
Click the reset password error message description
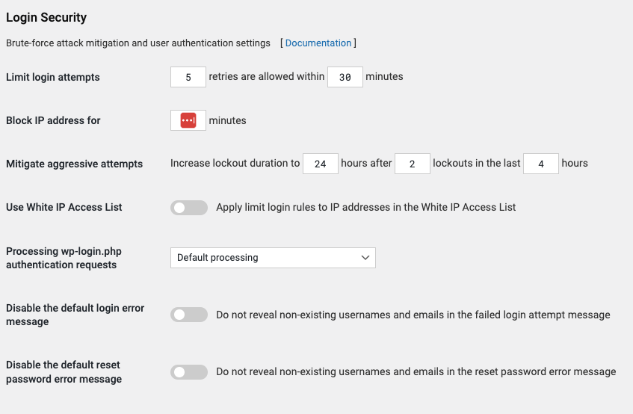tap(416, 371)
